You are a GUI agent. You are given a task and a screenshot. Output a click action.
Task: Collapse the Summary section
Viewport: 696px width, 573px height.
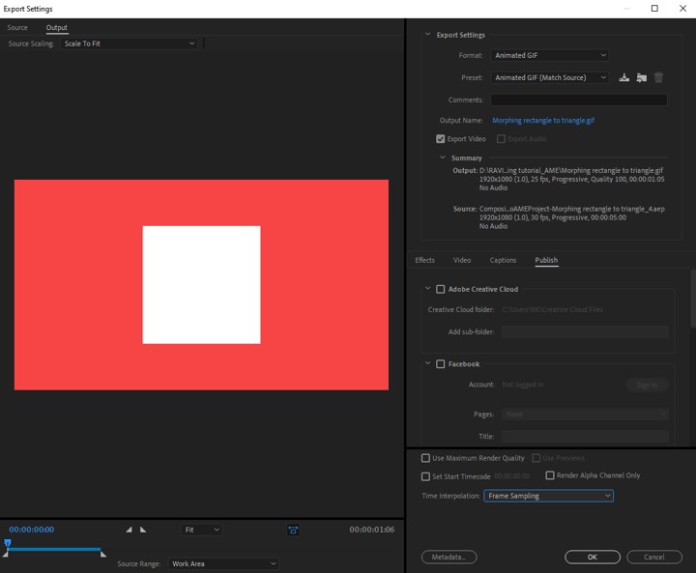point(443,158)
